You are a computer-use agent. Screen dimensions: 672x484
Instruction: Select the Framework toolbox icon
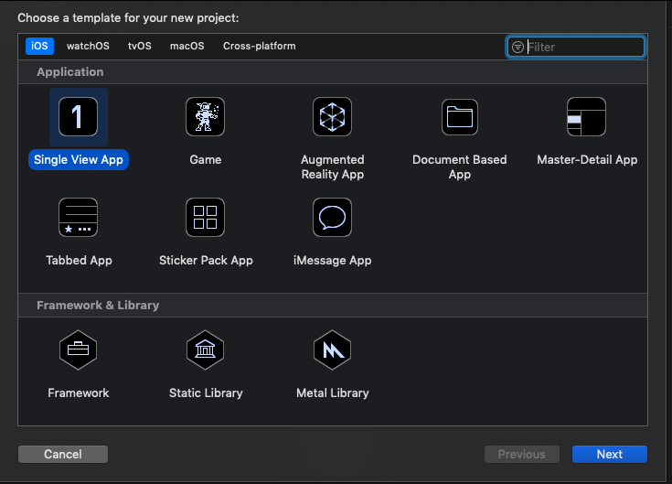pyautogui.click(x=78, y=350)
